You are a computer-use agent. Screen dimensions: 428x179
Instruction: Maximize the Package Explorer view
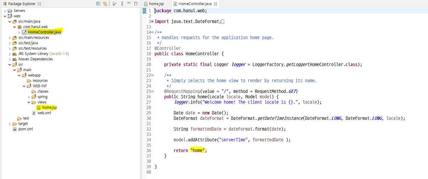click(136, 4)
